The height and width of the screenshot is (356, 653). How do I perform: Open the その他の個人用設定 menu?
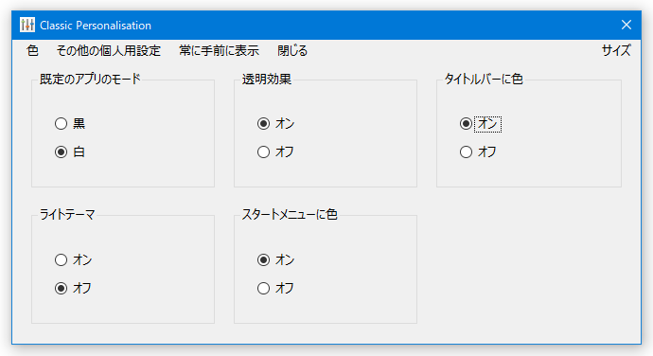tap(109, 50)
